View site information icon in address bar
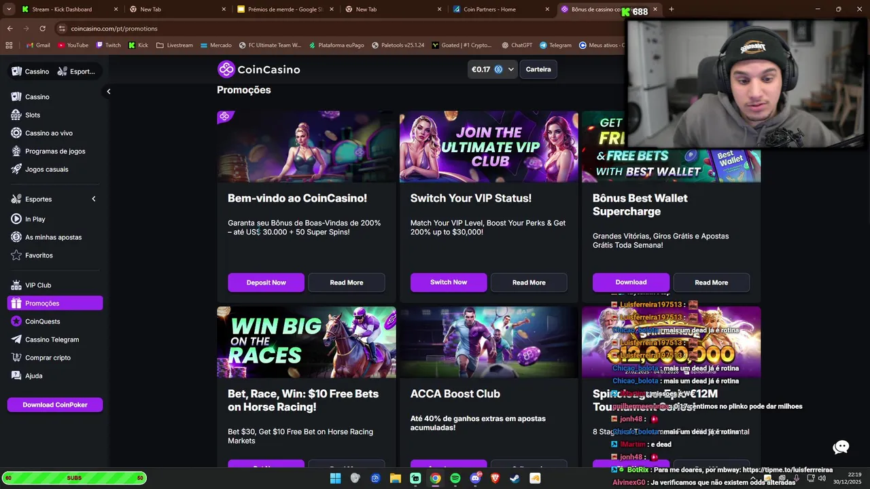 pyautogui.click(x=62, y=29)
